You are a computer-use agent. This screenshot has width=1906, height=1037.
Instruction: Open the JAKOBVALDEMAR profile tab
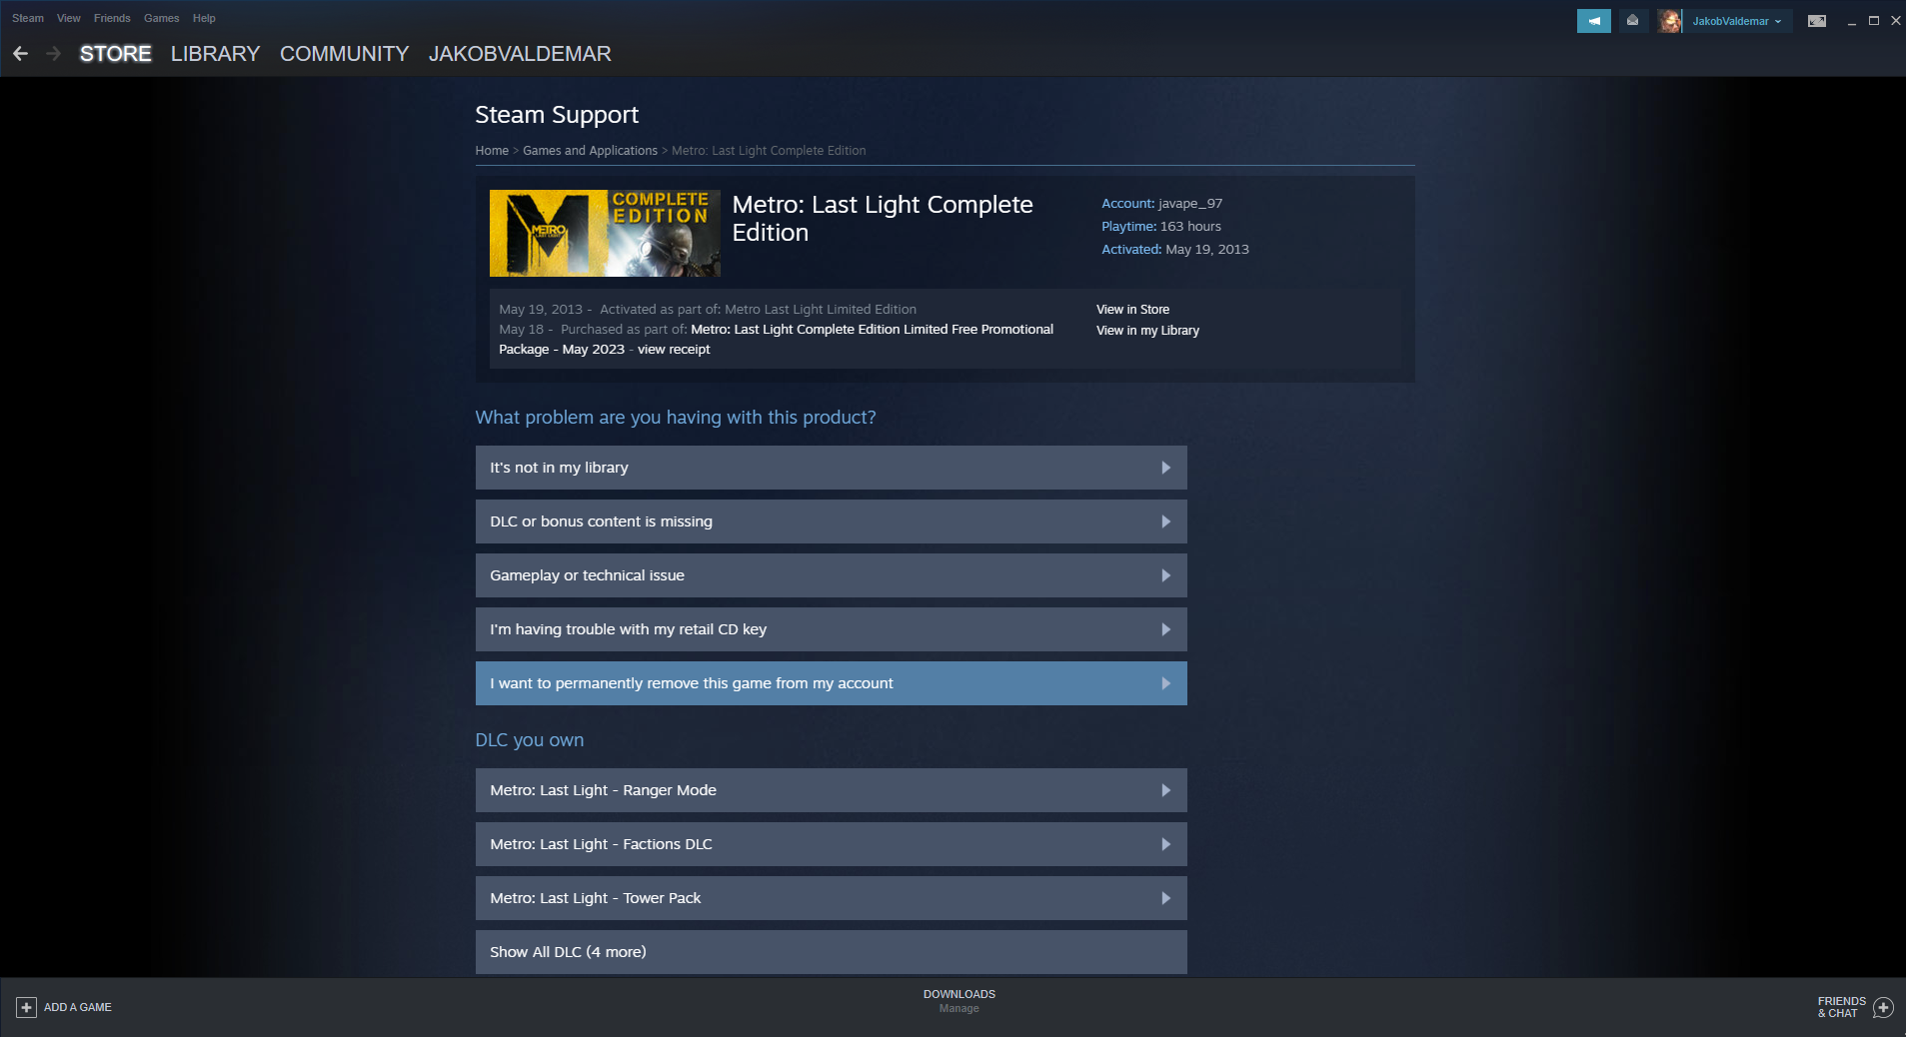click(x=520, y=54)
